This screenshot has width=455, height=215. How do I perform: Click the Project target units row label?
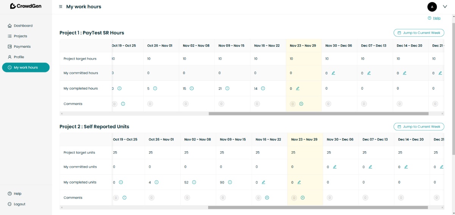click(79, 152)
